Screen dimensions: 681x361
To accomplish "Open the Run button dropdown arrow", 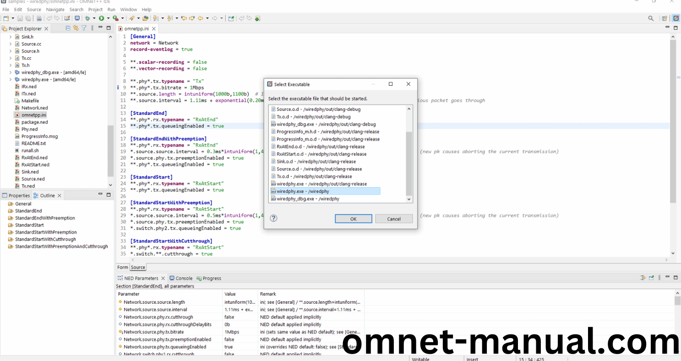I will tap(108, 18).
